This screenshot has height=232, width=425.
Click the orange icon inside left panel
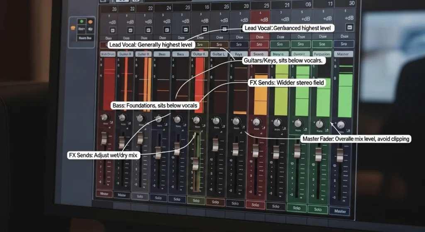pyautogui.click(x=90, y=22)
